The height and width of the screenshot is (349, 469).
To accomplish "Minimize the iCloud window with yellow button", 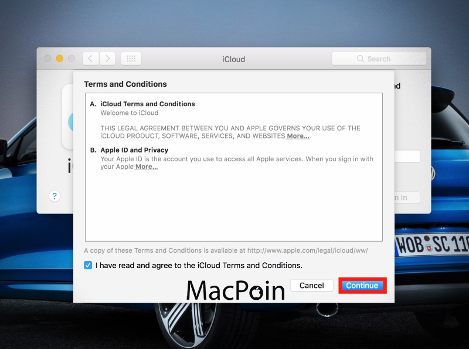I will tap(60, 59).
